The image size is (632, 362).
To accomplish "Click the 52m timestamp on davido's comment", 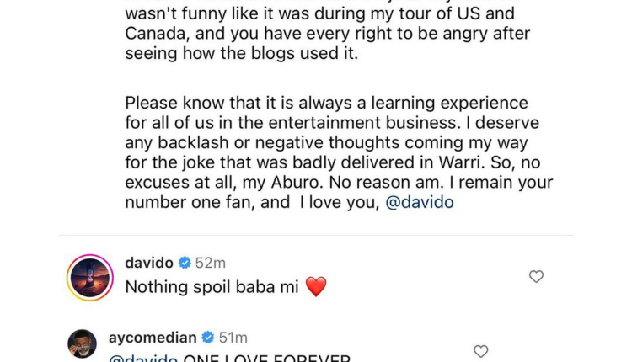I will point(211,264).
